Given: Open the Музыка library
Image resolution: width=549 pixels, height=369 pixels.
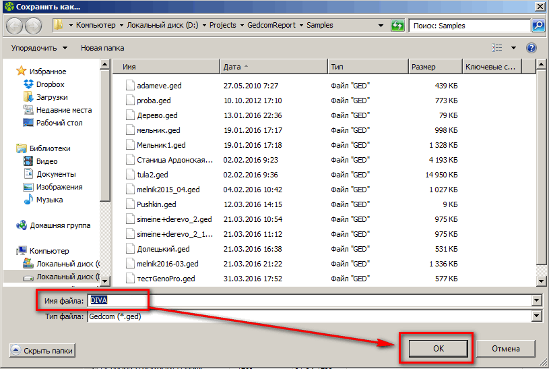Looking at the screenshot, I should click(x=49, y=200).
